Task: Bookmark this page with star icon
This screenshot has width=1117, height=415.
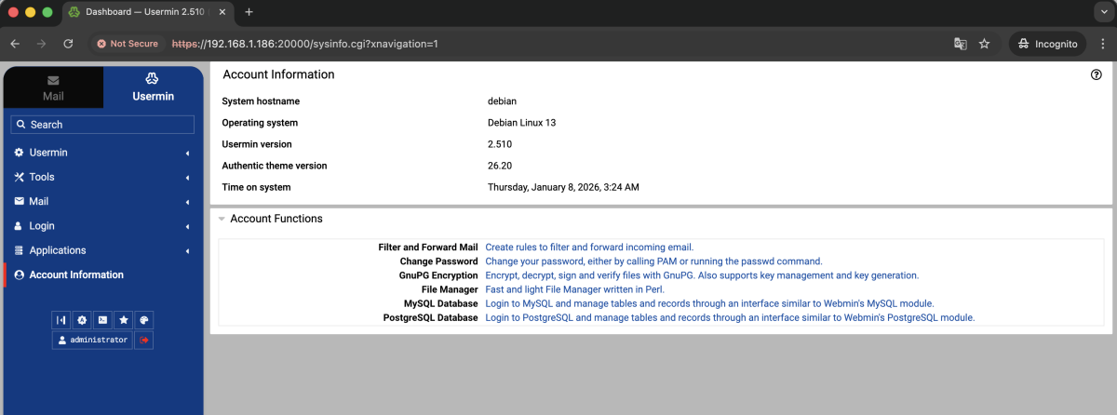Action: pyautogui.click(x=984, y=44)
